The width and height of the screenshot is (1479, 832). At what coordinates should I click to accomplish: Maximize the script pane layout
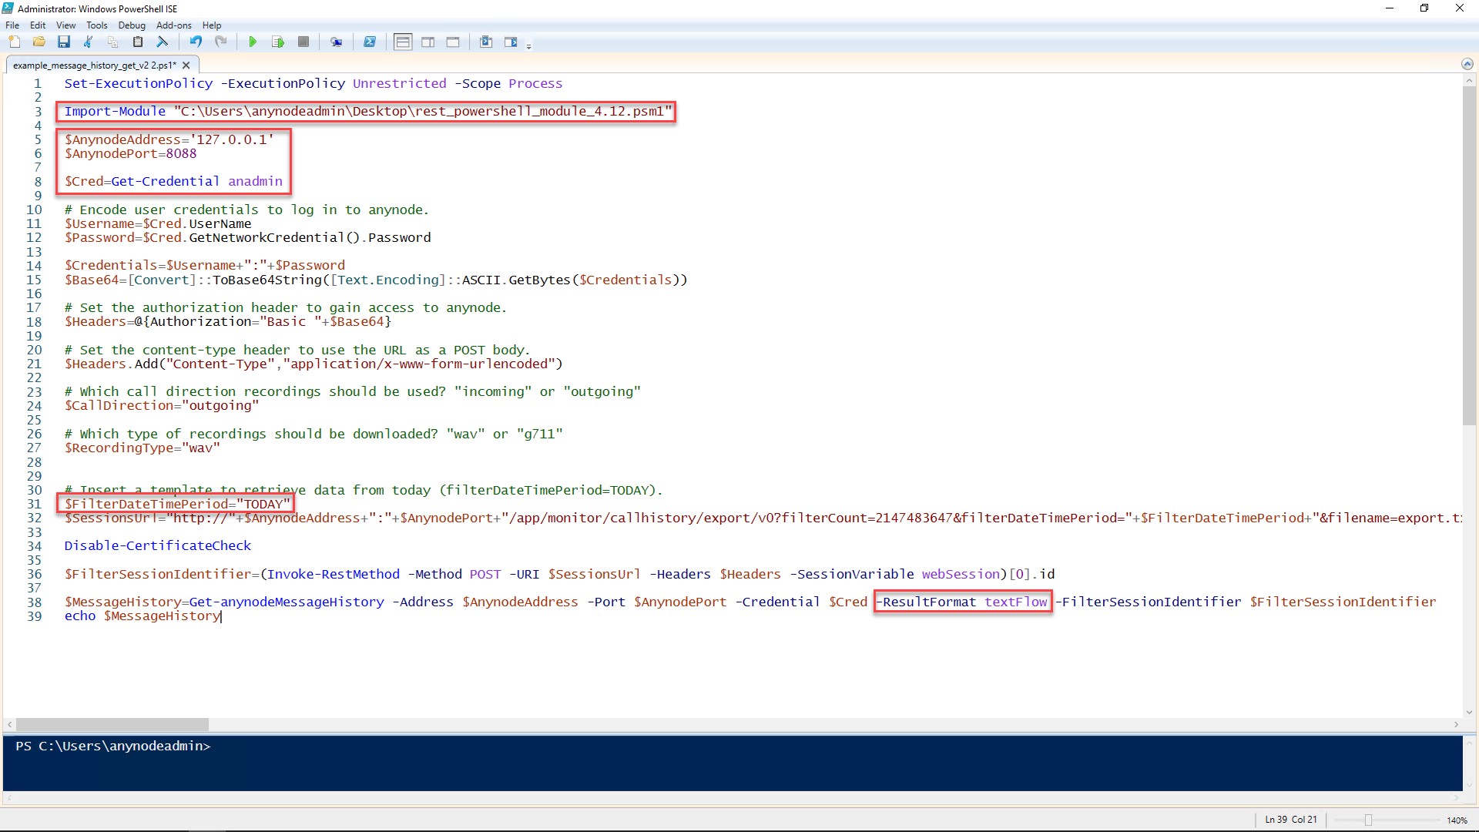tap(453, 42)
